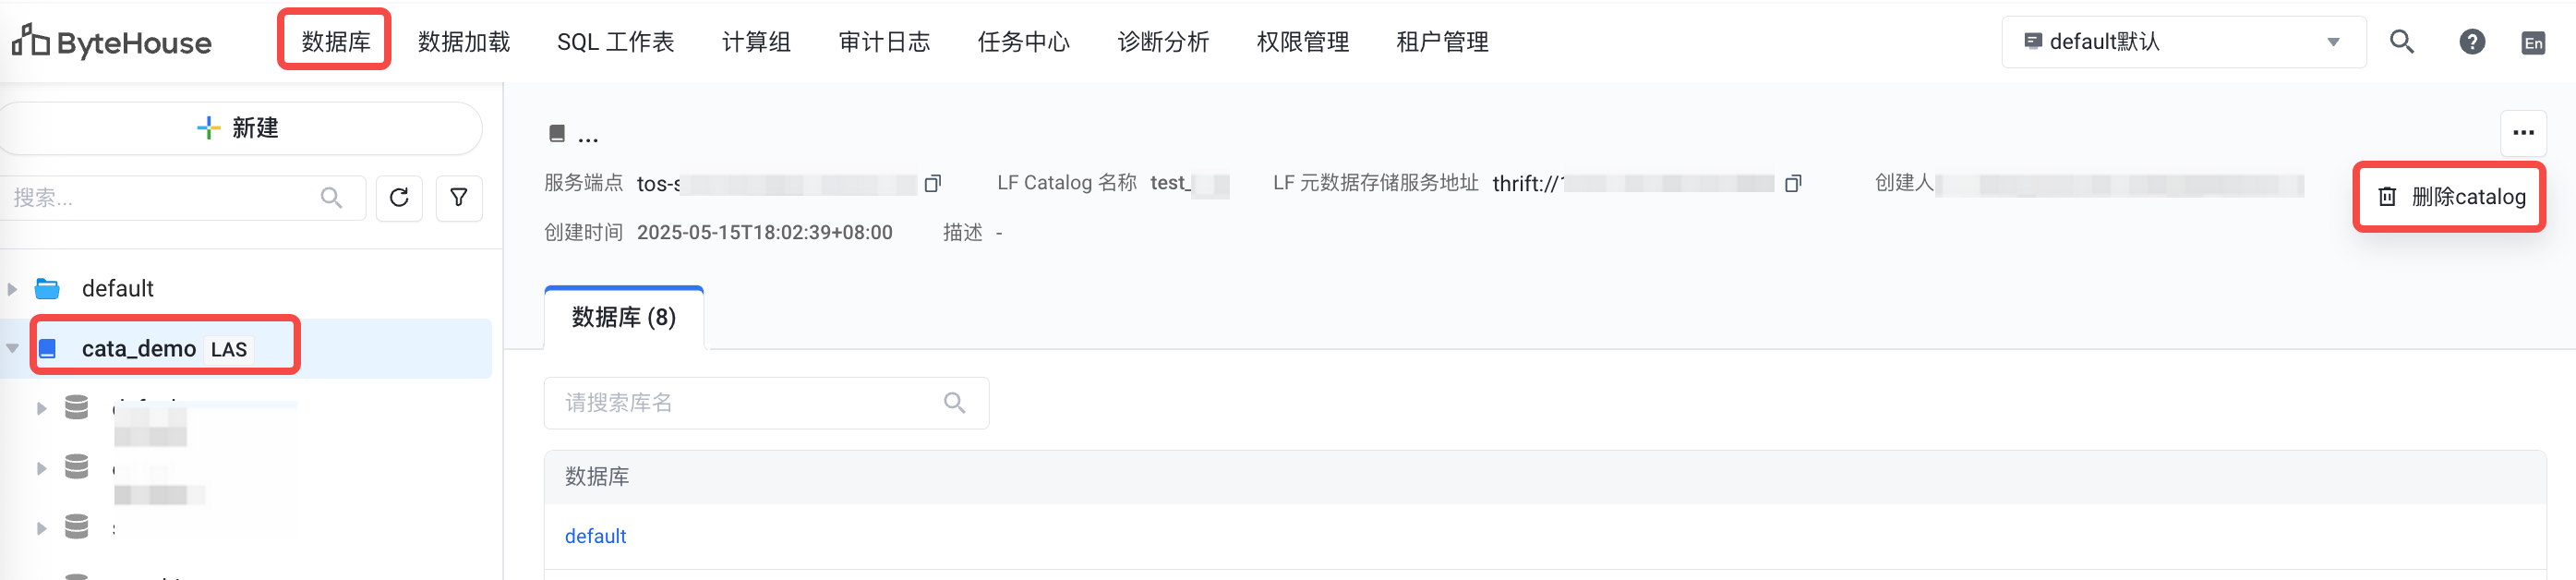Expand the default folder tree node
Image resolution: width=2576 pixels, height=580 pixels.
point(12,289)
